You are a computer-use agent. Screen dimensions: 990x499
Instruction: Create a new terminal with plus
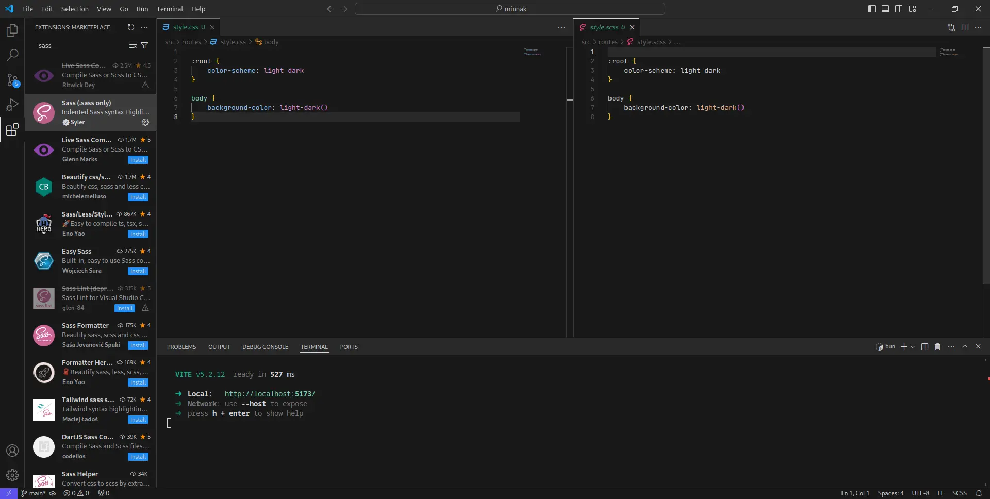[x=904, y=347]
